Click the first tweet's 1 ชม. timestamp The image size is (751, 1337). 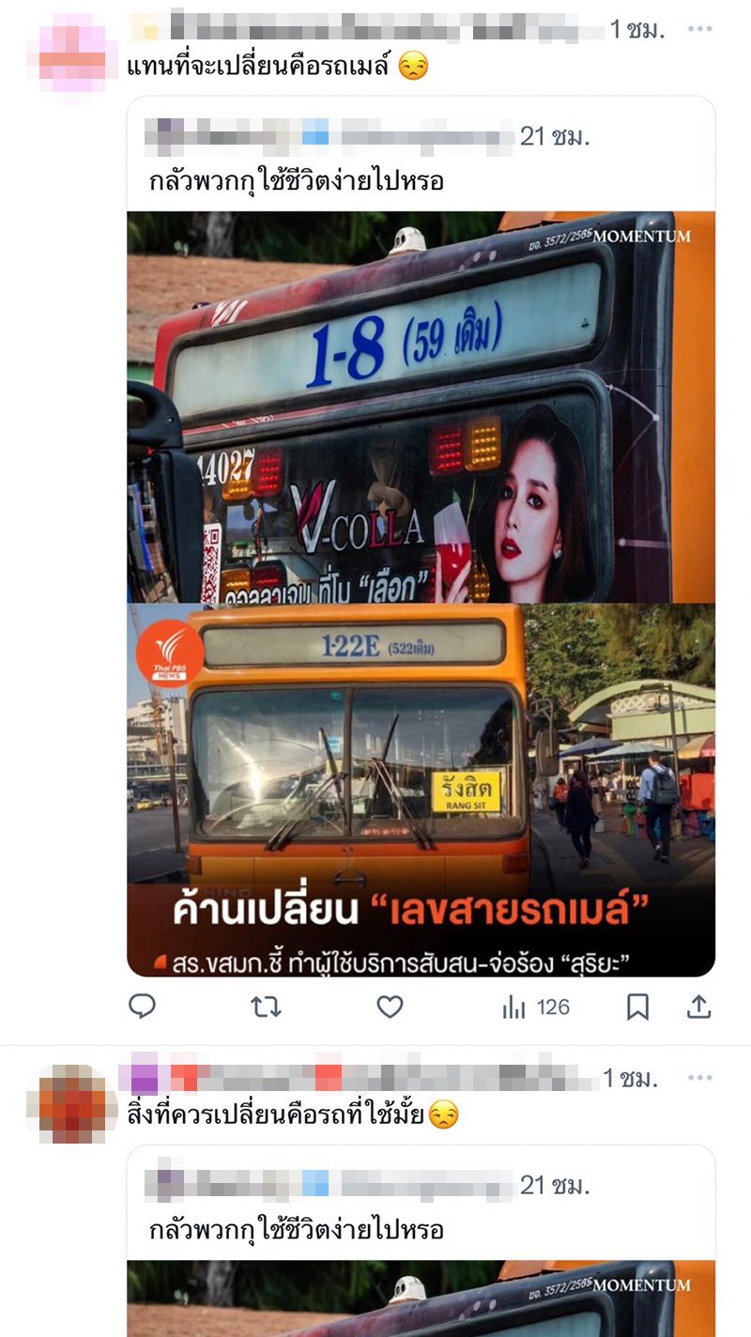pyautogui.click(x=637, y=29)
